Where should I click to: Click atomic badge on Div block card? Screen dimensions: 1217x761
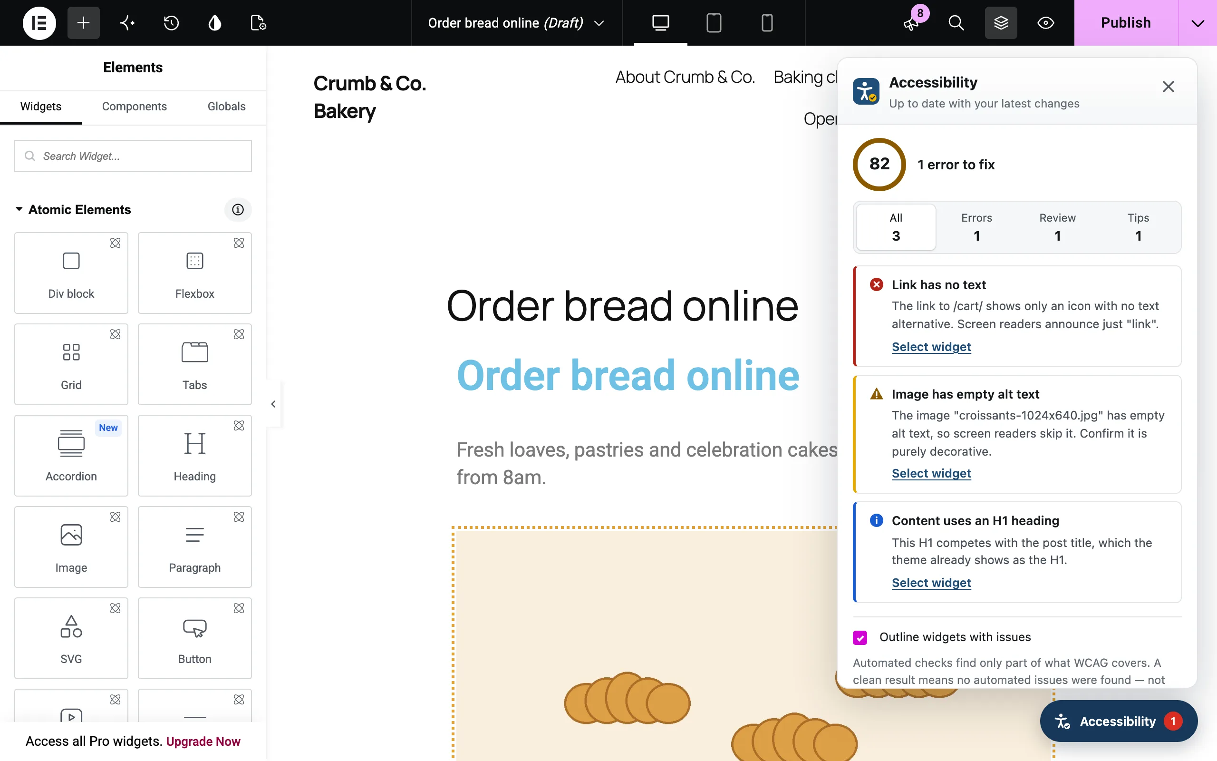(115, 243)
